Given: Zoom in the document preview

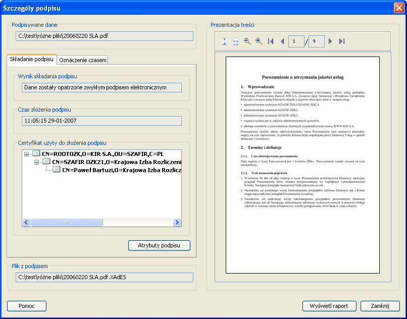Looking at the screenshot, I should tap(259, 41).
